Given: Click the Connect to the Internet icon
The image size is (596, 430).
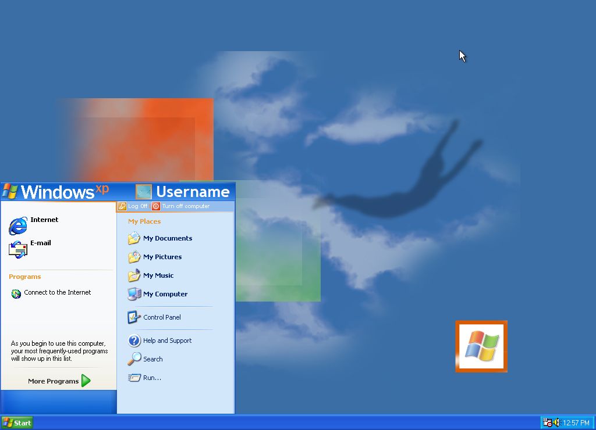Looking at the screenshot, I should (16, 293).
